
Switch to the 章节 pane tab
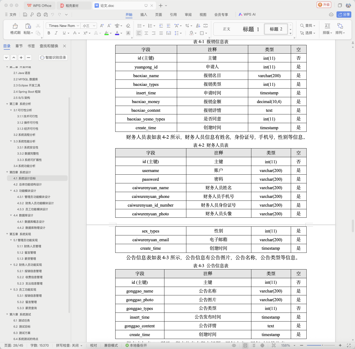[x=19, y=46]
